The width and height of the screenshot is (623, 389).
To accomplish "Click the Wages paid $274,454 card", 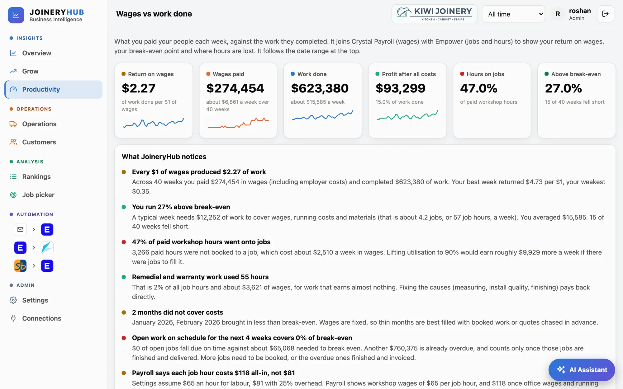I will [x=238, y=101].
